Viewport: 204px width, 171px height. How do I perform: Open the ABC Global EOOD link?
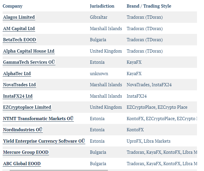(22, 164)
